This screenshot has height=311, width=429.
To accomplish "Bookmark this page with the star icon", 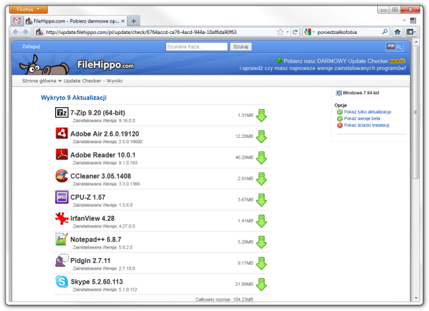I will point(280,32).
